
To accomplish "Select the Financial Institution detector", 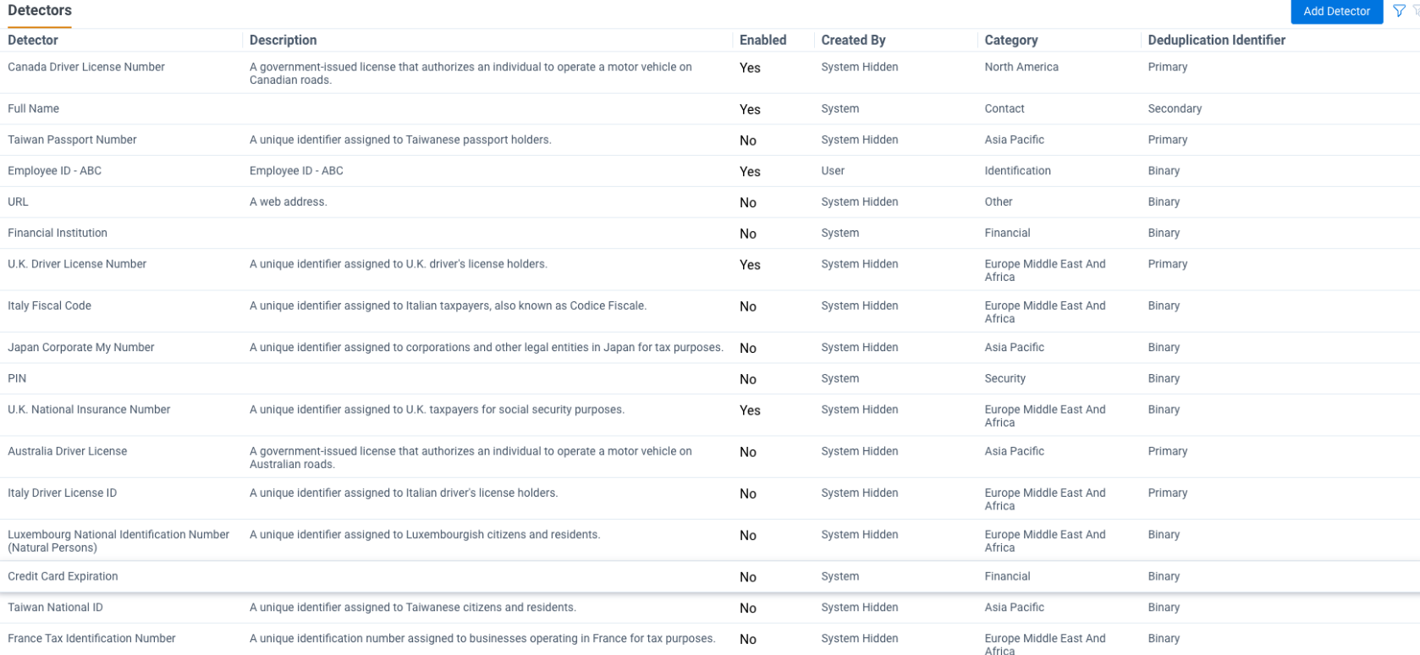I will point(58,233).
